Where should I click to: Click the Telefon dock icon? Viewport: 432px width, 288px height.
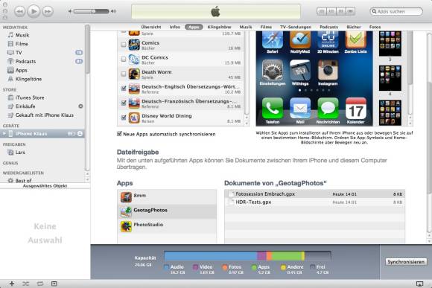click(273, 108)
